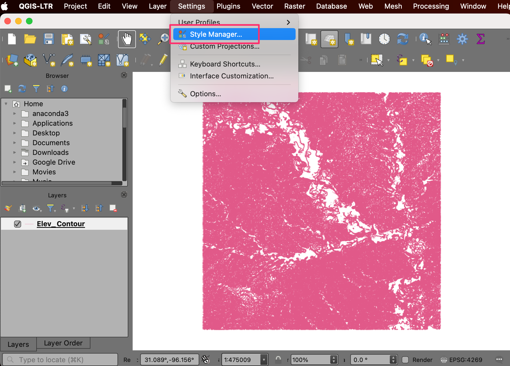Click the Filter Browser funnel icon
The width and height of the screenshot is (510, 366).
pyautogui.click(x=36, y=89)
